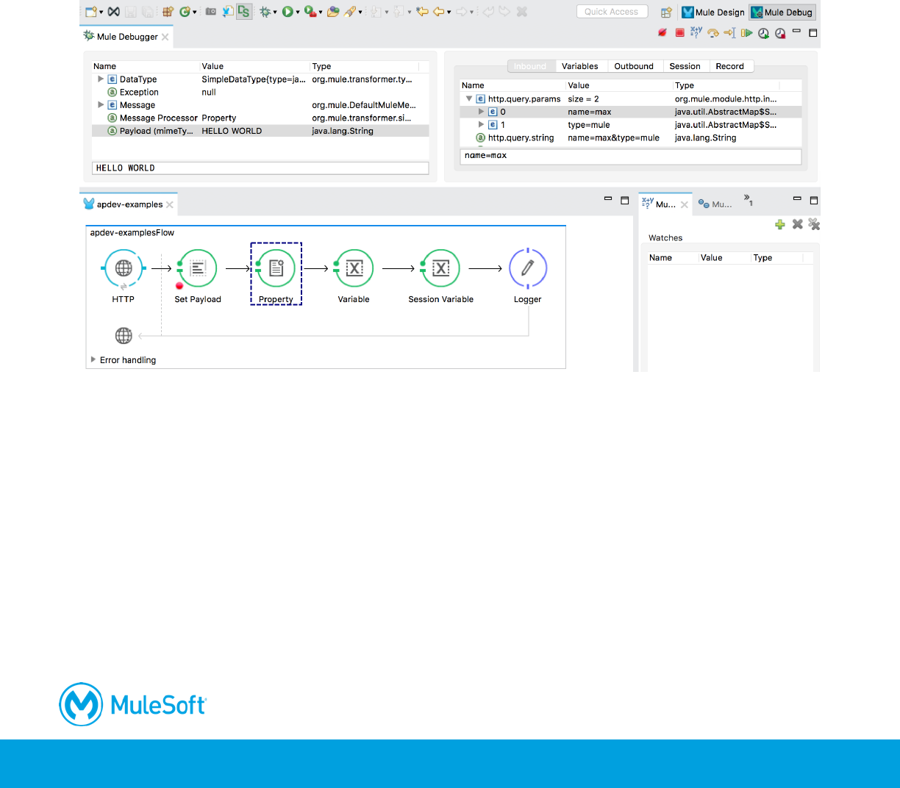Close the apdev-examples editor tab
The width and height of the screenshot is (900, 788).
point(170,205)
